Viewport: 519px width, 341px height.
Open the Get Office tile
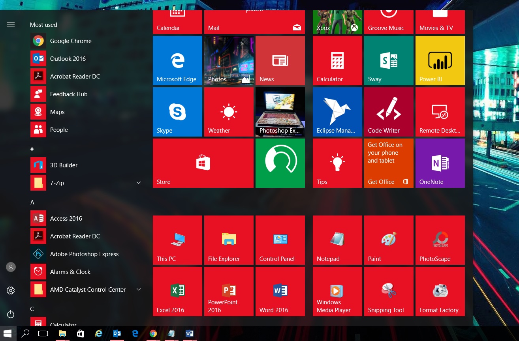[389, 163]
